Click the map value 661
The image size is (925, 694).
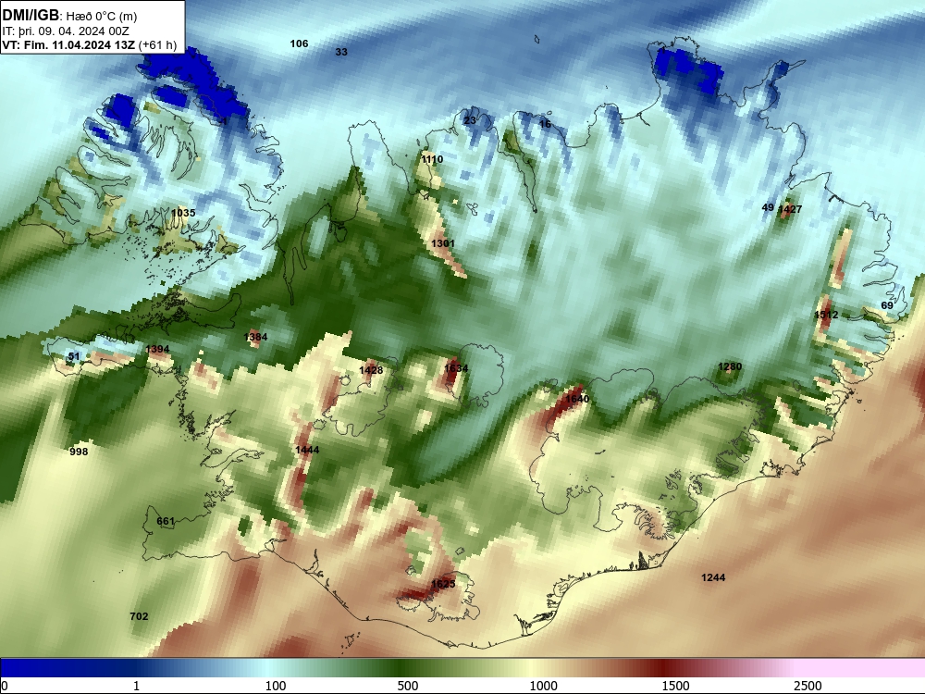166,521
